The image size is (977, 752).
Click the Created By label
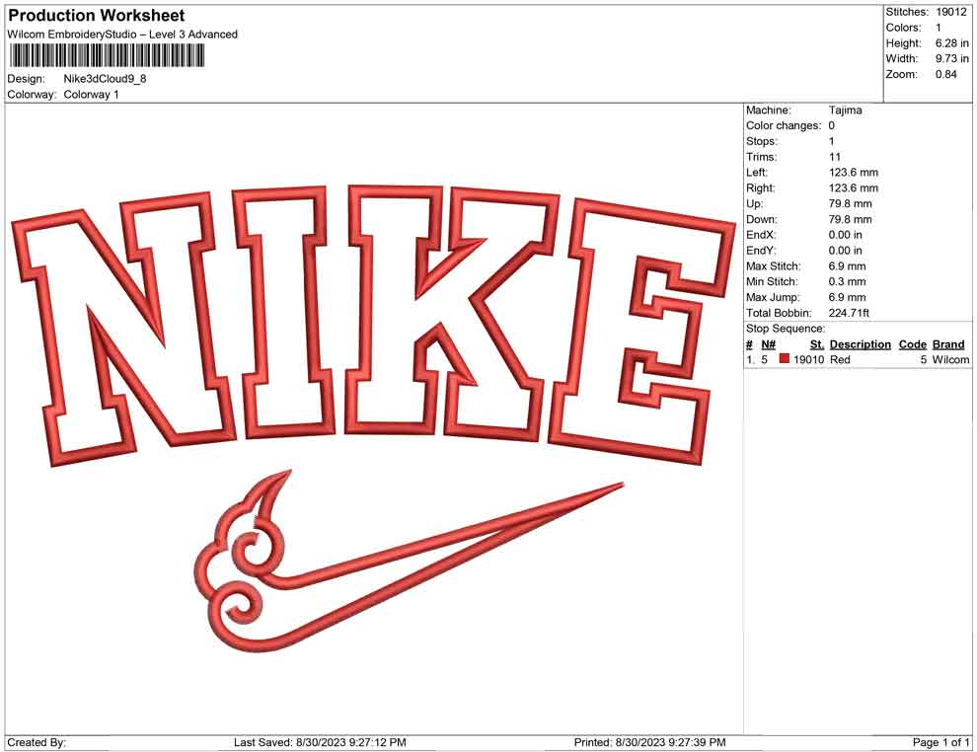[37, 742]
